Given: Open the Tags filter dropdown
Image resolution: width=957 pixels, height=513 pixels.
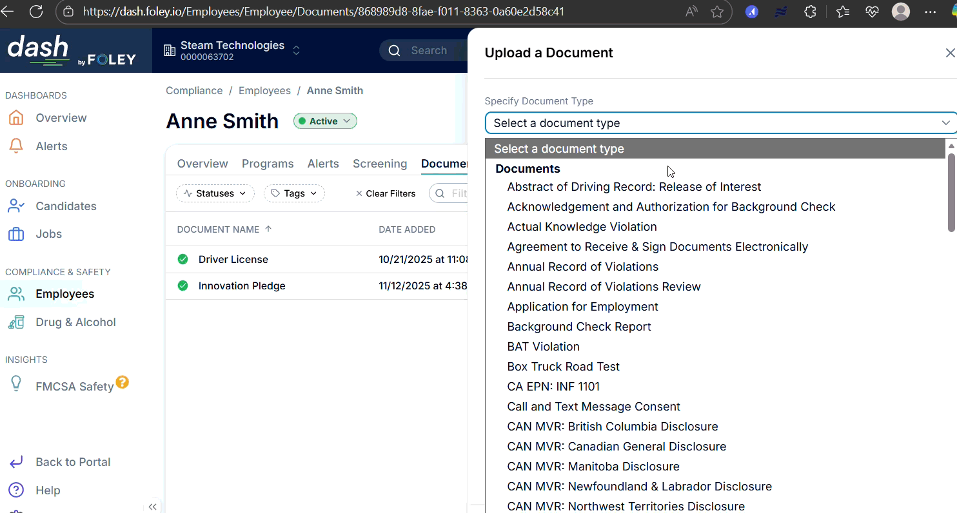Looking at the screenshot, I should coord(294,193).
